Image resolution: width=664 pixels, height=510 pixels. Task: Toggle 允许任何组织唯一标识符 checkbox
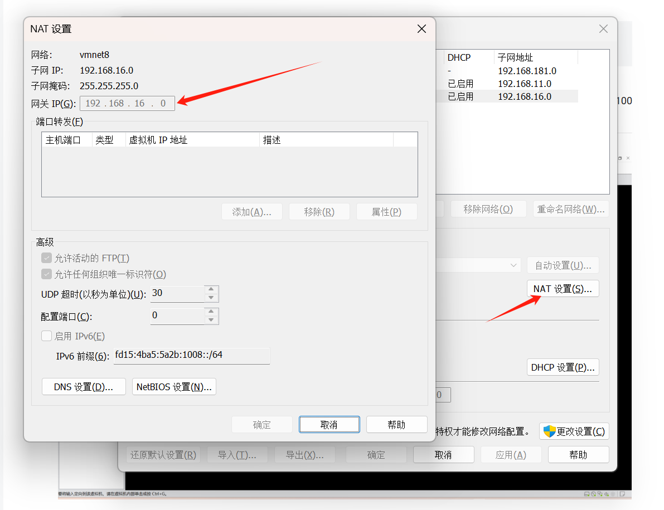coord(47,274)
